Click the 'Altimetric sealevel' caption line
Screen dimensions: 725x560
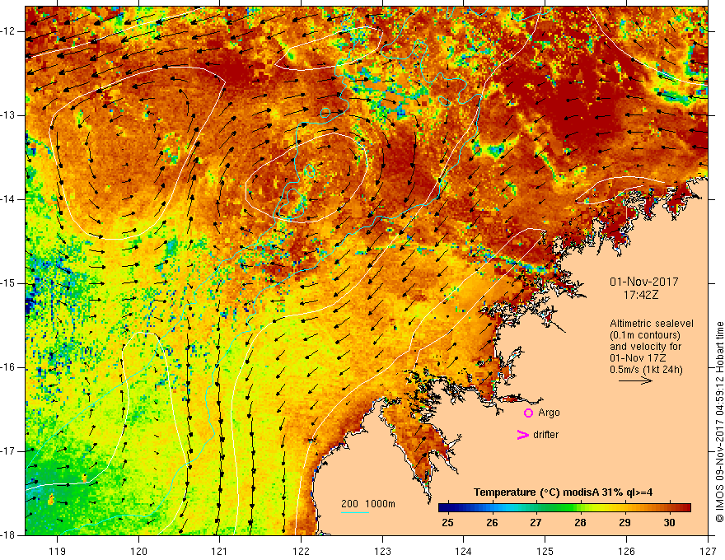tap(652, 324)
